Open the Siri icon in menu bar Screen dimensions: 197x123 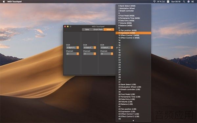[x=188, y=2]
